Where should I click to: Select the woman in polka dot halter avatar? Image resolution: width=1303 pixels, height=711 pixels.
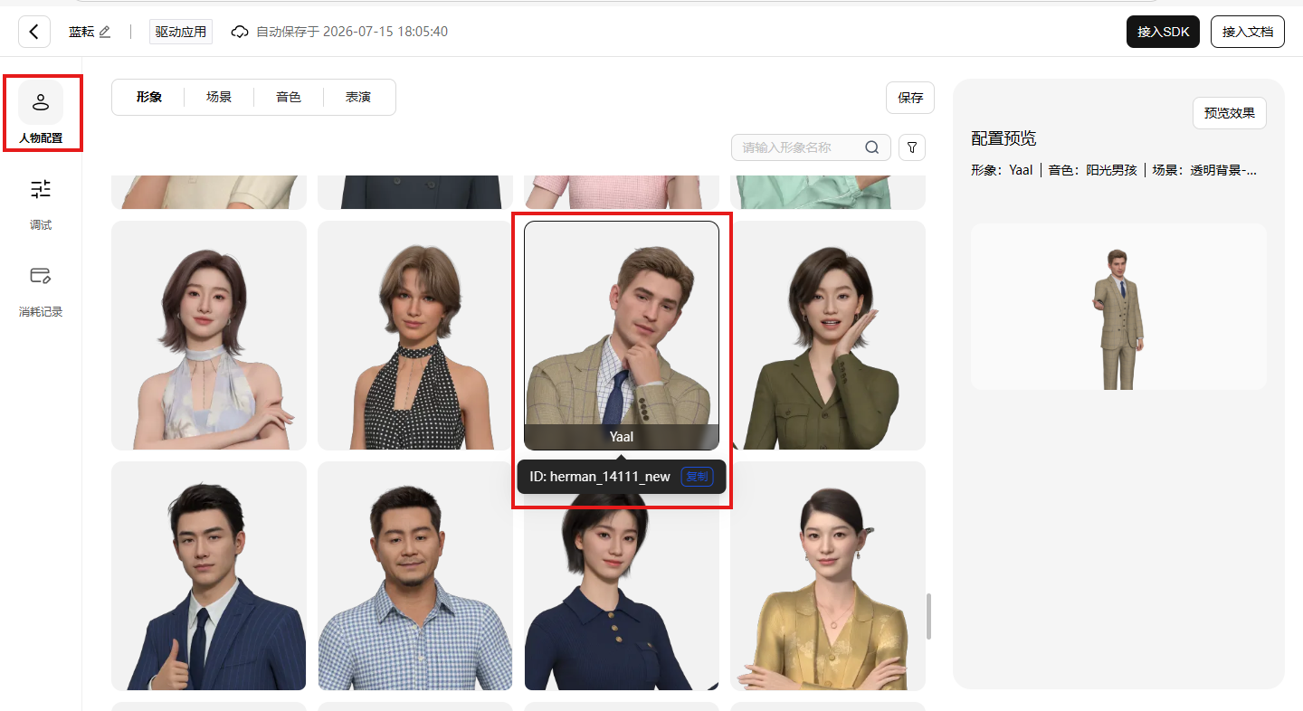pos(415,336)
